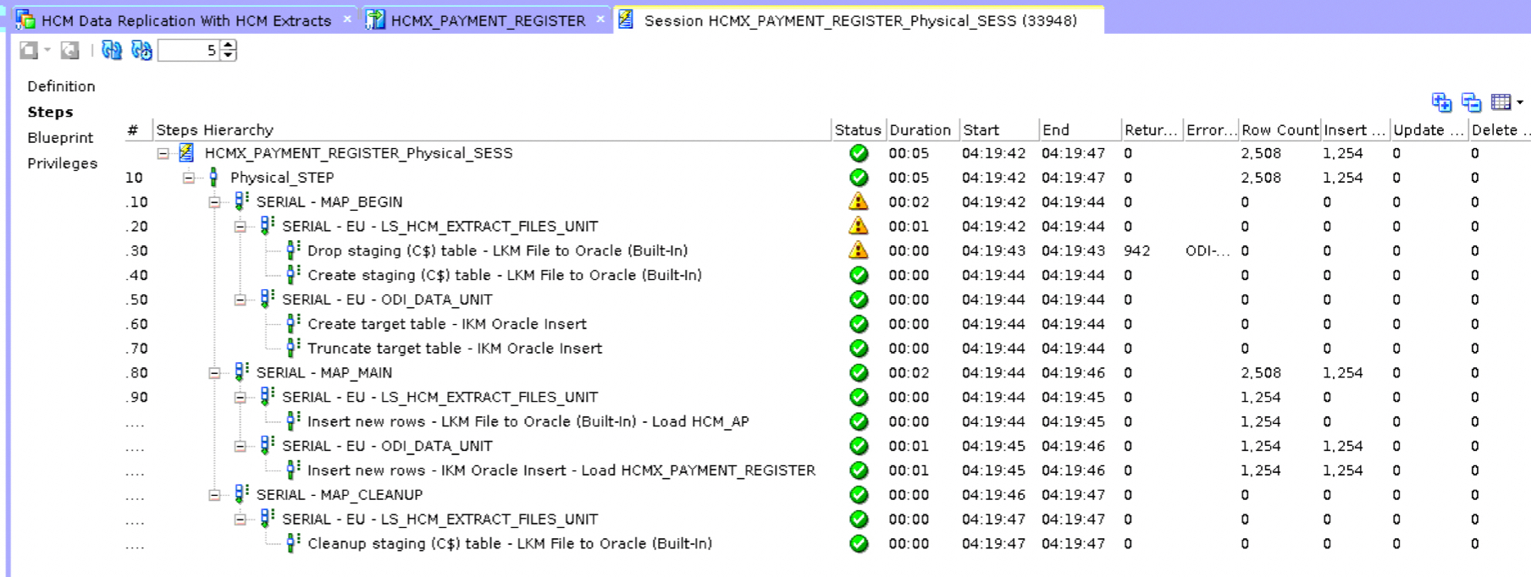1531x577 pixels.
Task: Select Insert new rows Load HCMX_PAYMENT_REGISTER row
Action: pyautogui.click(x=561, y=470)
